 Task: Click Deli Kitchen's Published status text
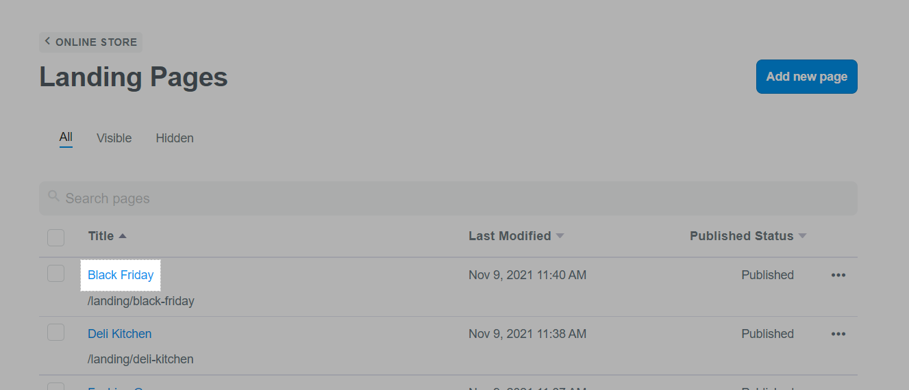[767, 334]
